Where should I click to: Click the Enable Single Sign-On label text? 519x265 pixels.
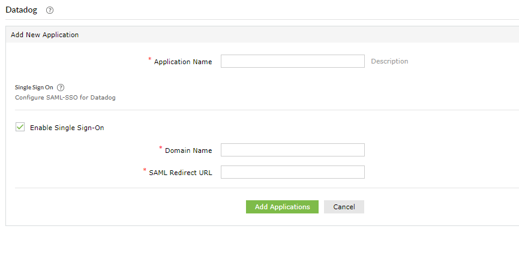[x=67, y=128]
